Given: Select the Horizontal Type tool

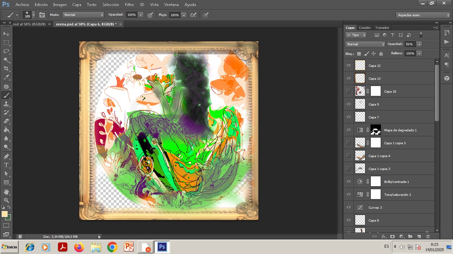Looking at the screenshot, I should click(x=6, y=165).
